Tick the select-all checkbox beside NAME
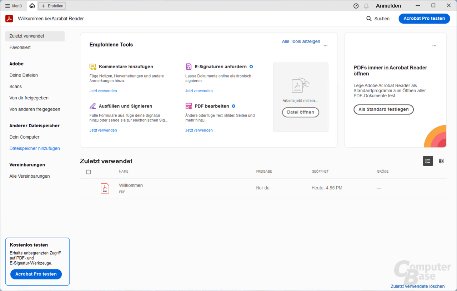 (x=89, y=172)
